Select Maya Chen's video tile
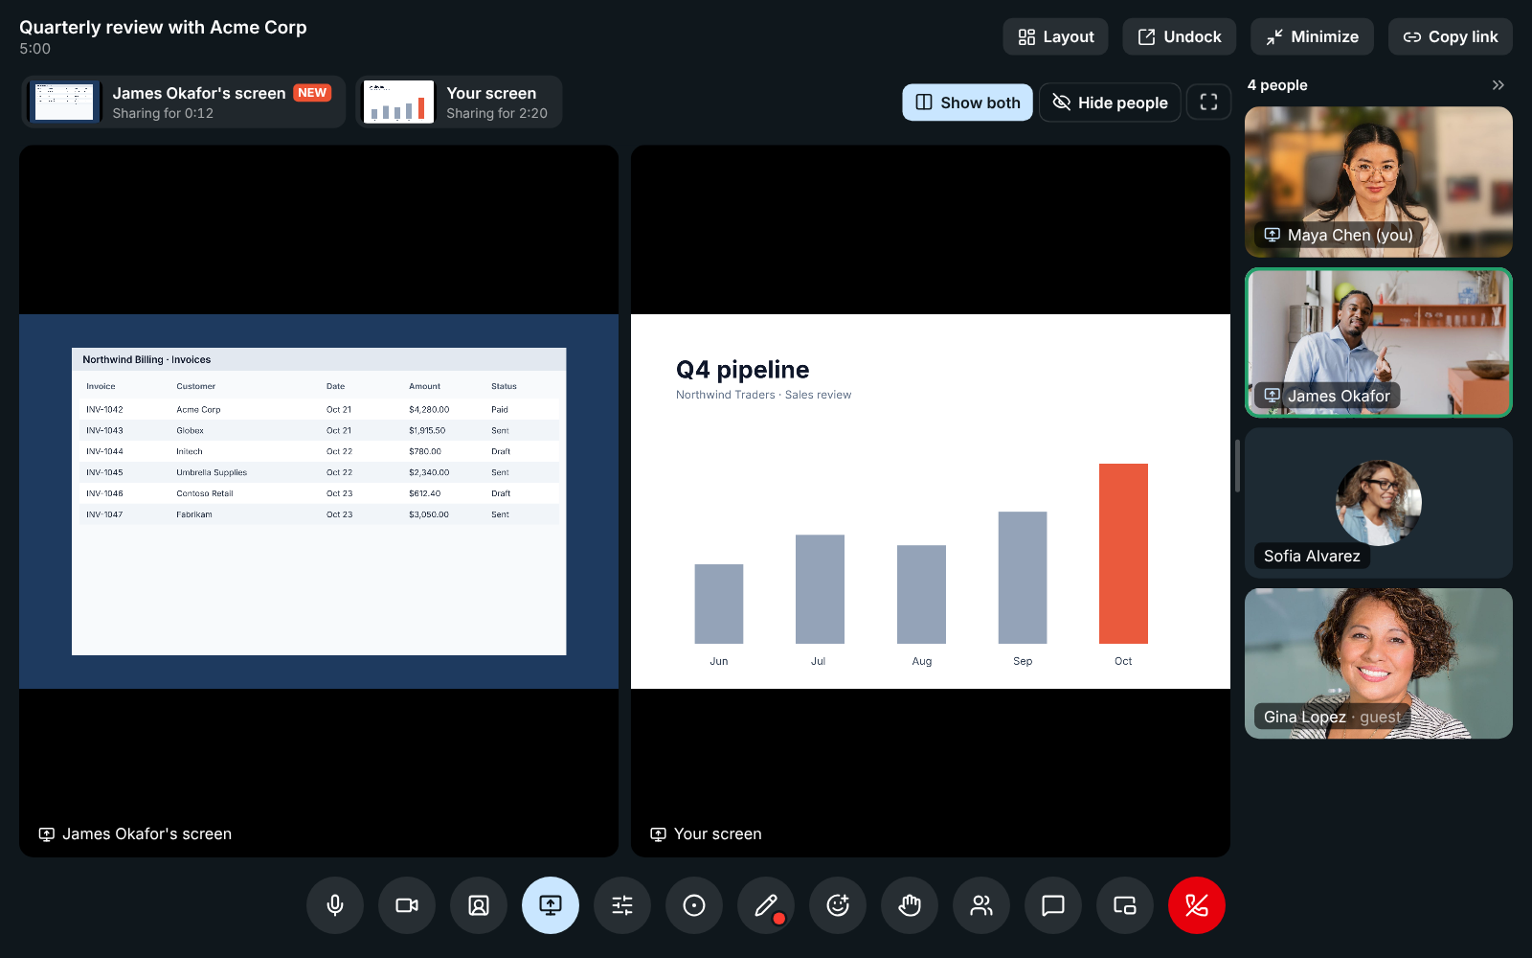 (1379, 182)
